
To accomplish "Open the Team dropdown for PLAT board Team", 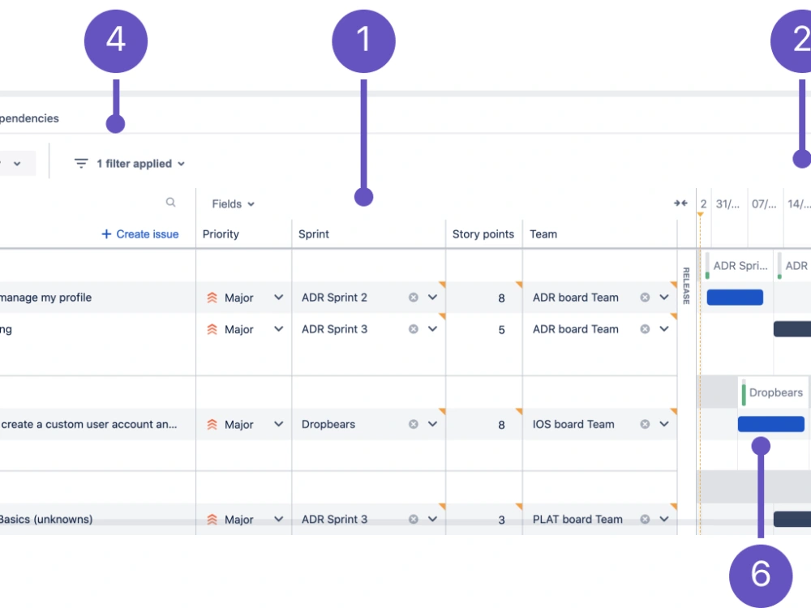I will [665, 519].
